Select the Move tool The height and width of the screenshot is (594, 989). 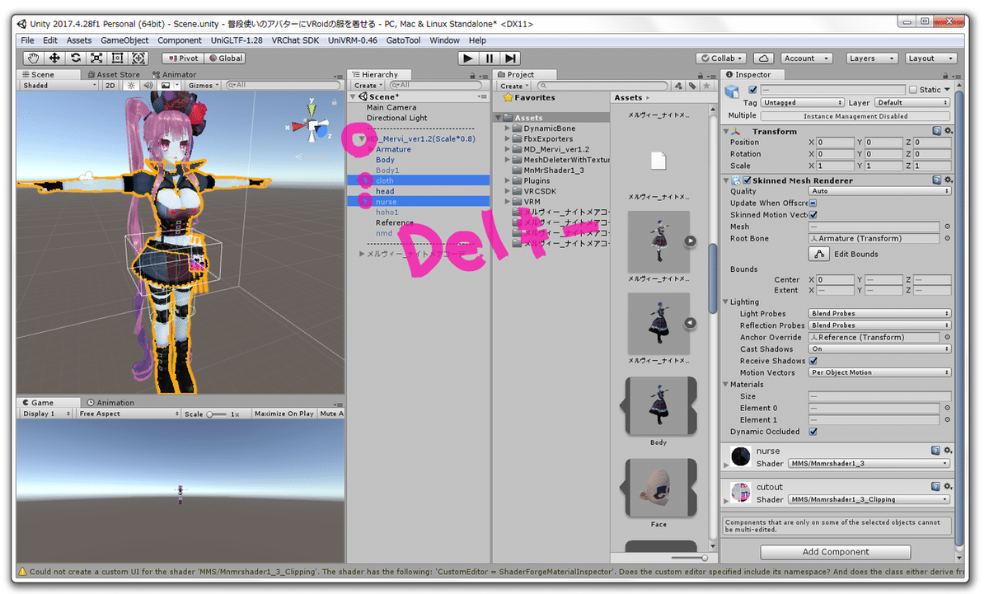[x=54, y=58]
